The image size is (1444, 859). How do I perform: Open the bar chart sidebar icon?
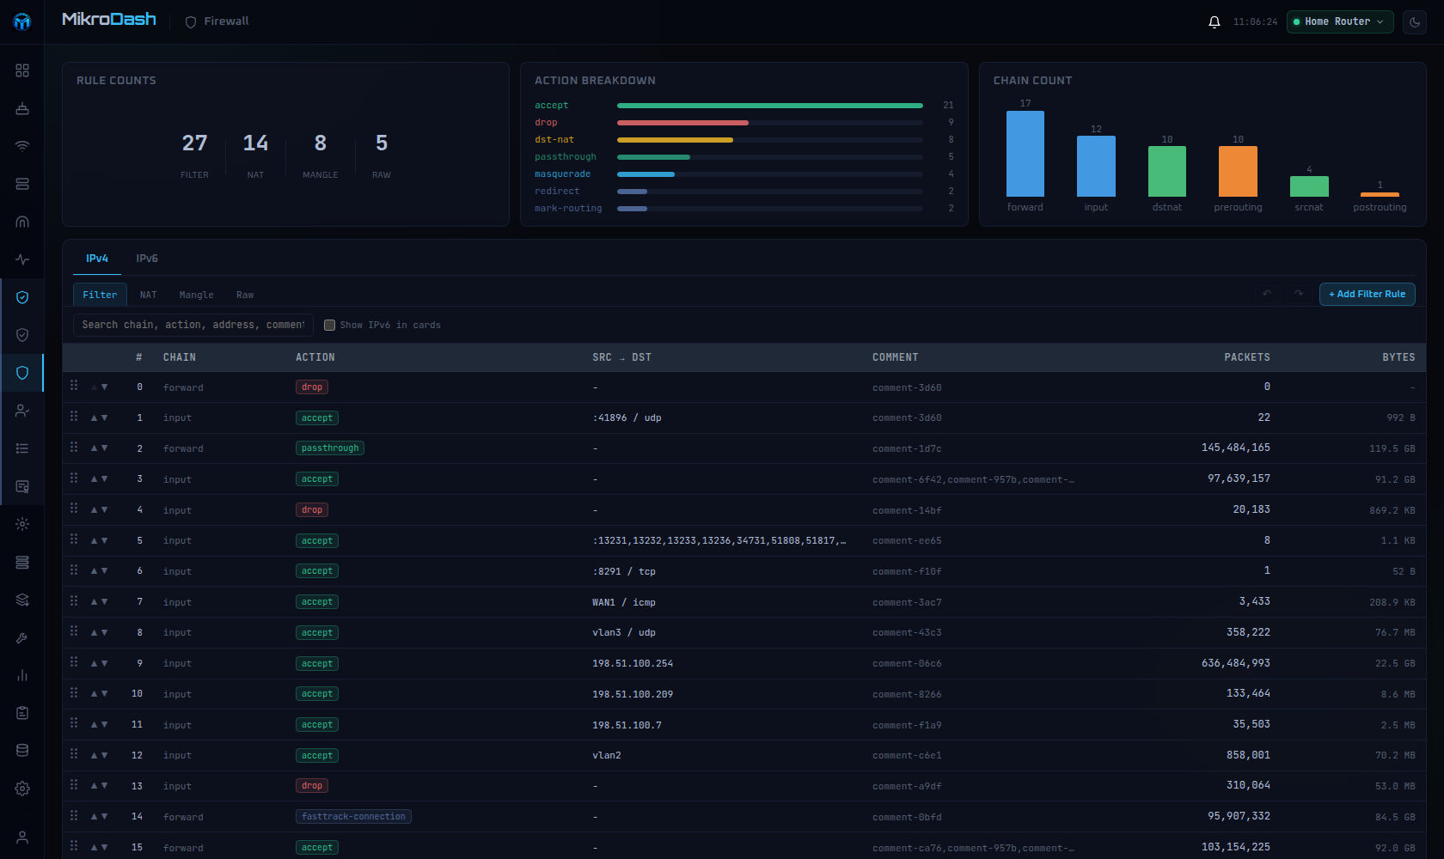point(22,675)
